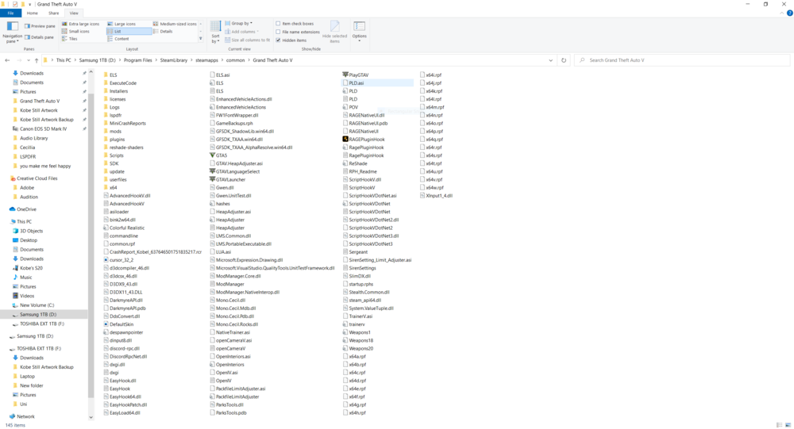Enable File name extensions checkbox

click(x=278, y=32)
